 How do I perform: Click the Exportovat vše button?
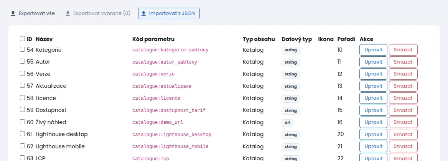pos(34,13)
